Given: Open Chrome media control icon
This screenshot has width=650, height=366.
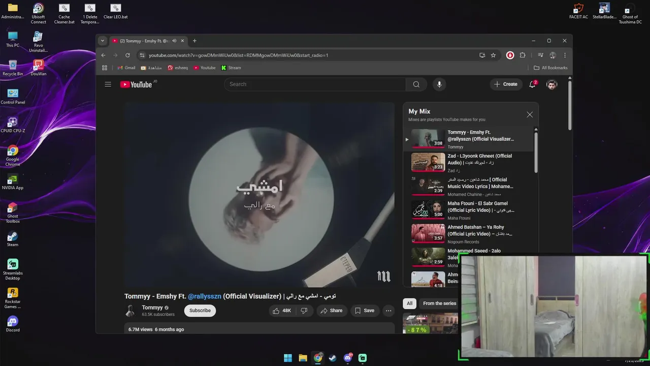Looking at the screenshot, I should coord(540,55).
